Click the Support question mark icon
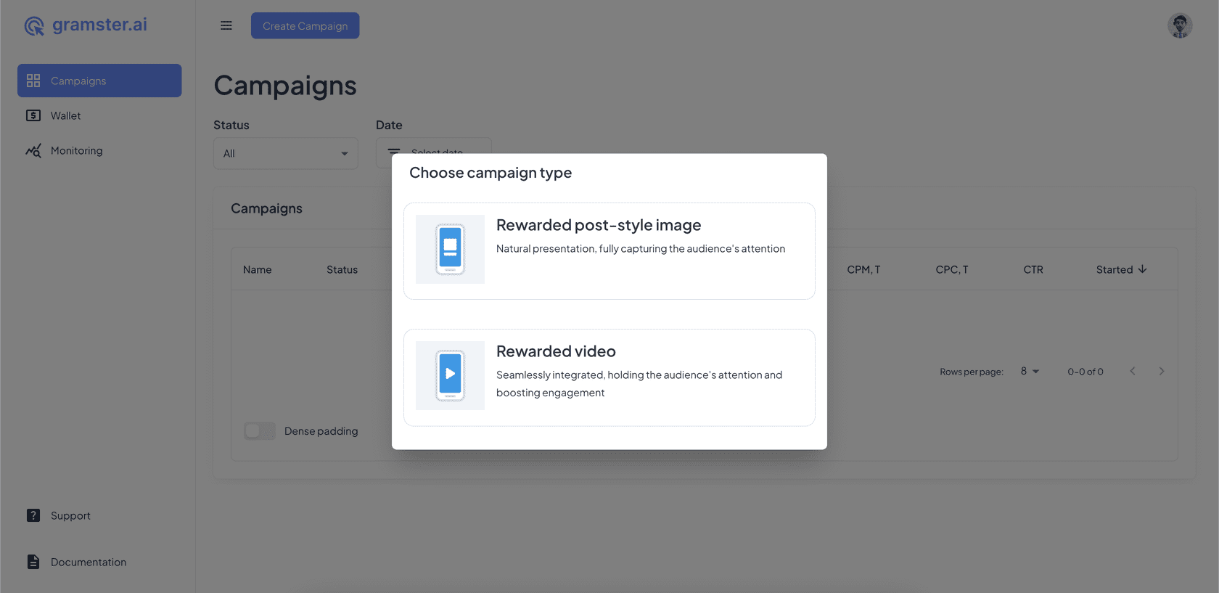 [x=33, y=515]
